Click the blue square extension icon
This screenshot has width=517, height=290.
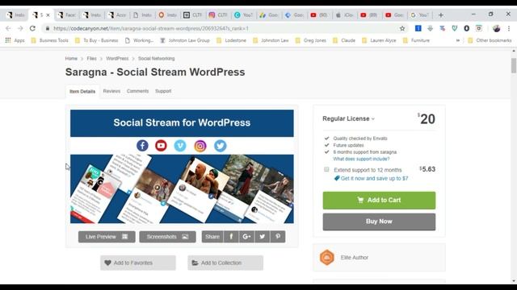pos(418,29)
